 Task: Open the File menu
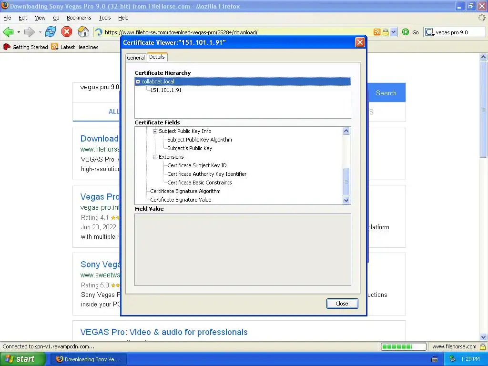[7, 18]
